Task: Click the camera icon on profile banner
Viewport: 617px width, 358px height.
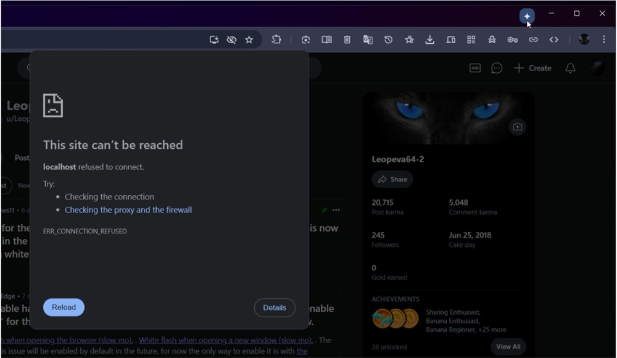Action: click(x=517, y=127)
